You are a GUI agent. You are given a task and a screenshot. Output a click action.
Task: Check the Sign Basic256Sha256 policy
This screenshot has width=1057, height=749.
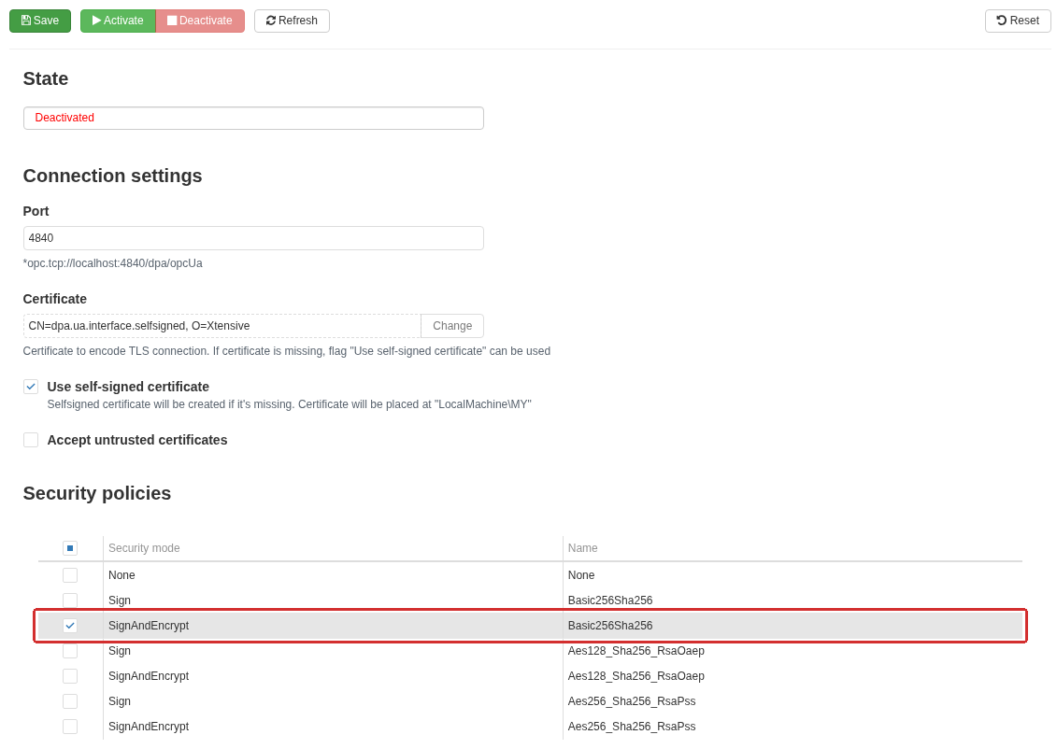70,601
